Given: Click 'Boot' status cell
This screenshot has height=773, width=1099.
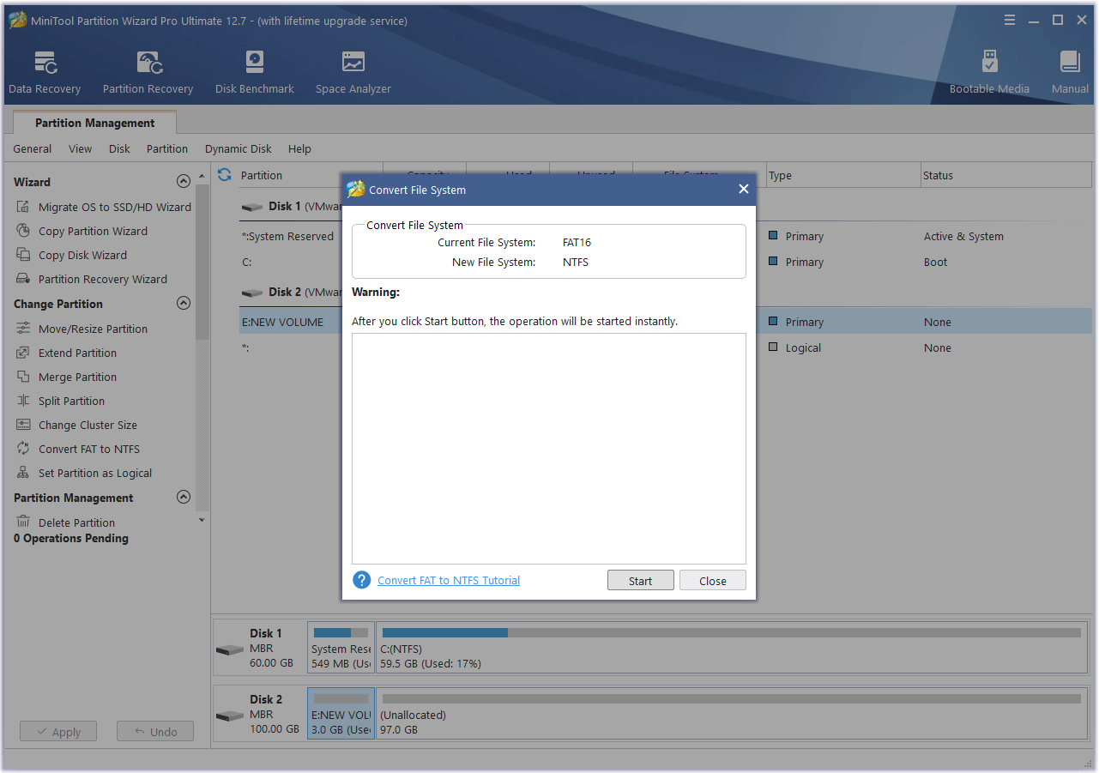Looking at the screenshot, I should (x=935, y=262).
